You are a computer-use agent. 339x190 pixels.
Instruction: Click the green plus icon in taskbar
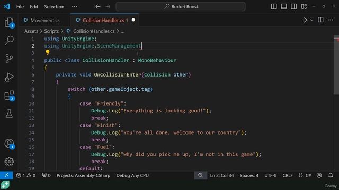tap(5, 185)
